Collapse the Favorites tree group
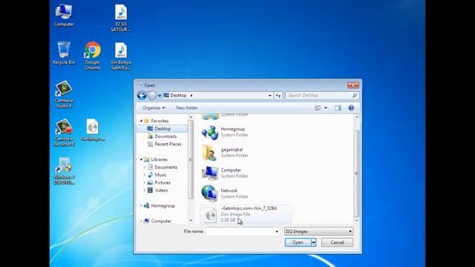 pos(141,121)
